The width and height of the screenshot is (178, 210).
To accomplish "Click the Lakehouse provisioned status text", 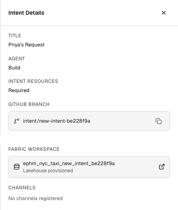I will (48, 171).
